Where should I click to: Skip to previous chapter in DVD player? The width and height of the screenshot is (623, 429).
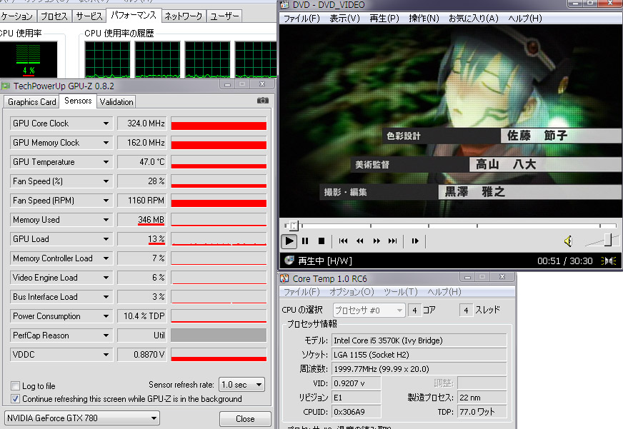343,241
